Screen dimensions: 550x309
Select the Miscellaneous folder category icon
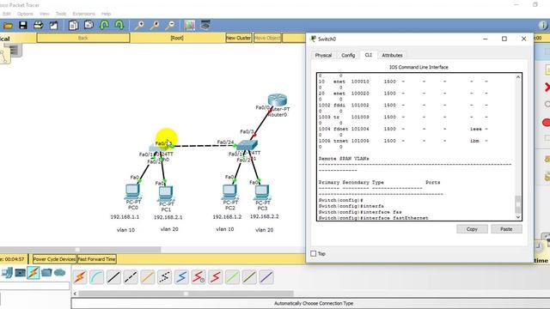coord(46,273)
